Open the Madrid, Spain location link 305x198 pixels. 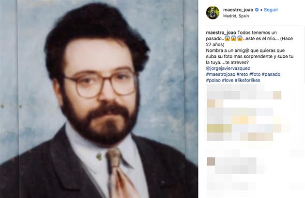(x=236, y=16)
